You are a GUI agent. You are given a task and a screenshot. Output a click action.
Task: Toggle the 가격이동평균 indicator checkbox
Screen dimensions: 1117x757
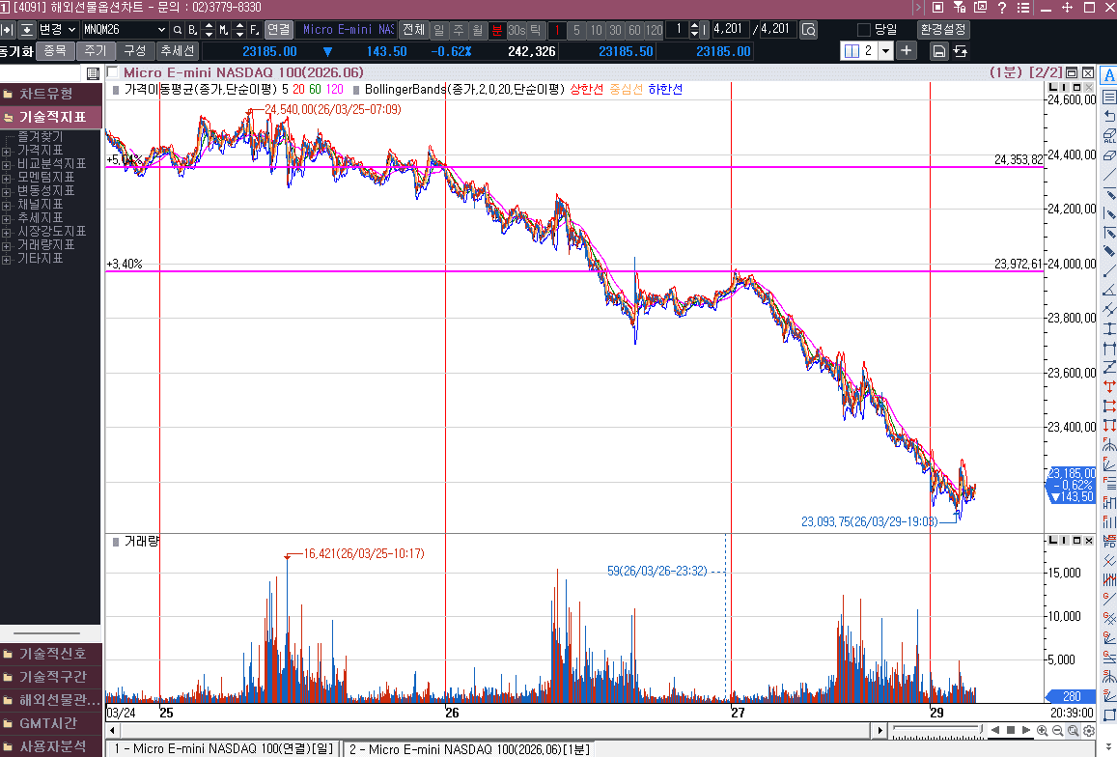pos(116,89)
